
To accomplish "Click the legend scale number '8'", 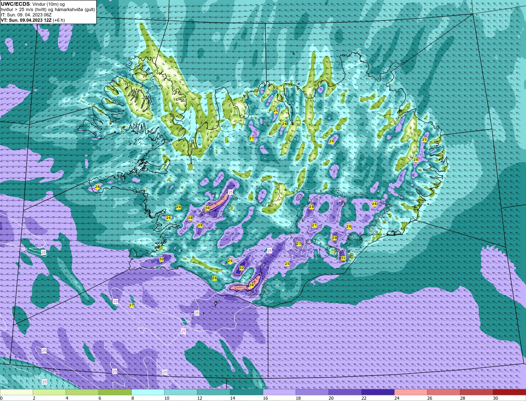I will (x=132, y=398).
